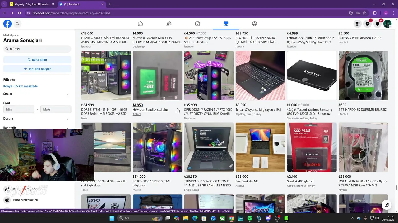
Task: Open the Sandisk 480 gb Ssd listing title
Action: (x=300, y=181)
